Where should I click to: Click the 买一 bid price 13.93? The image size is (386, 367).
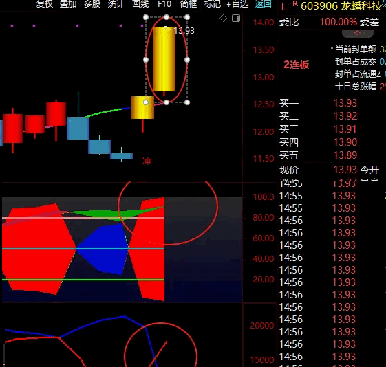tap(345, 103)
